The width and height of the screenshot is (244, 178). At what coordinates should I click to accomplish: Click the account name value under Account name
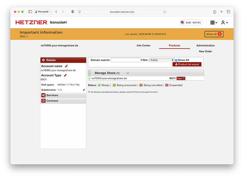58,70
